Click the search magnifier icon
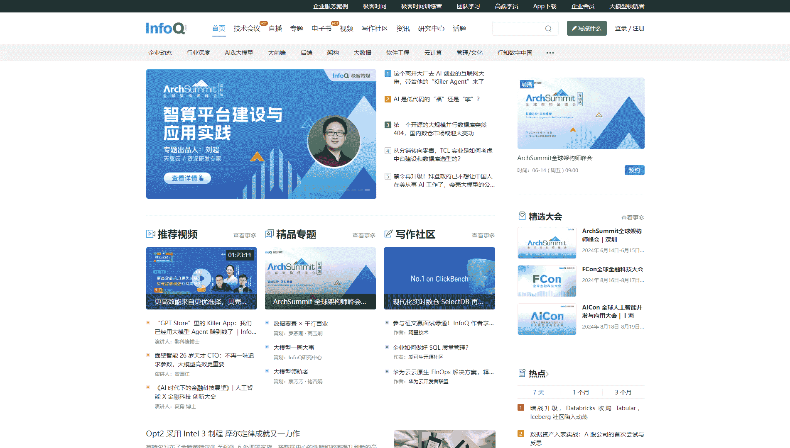 548,29
